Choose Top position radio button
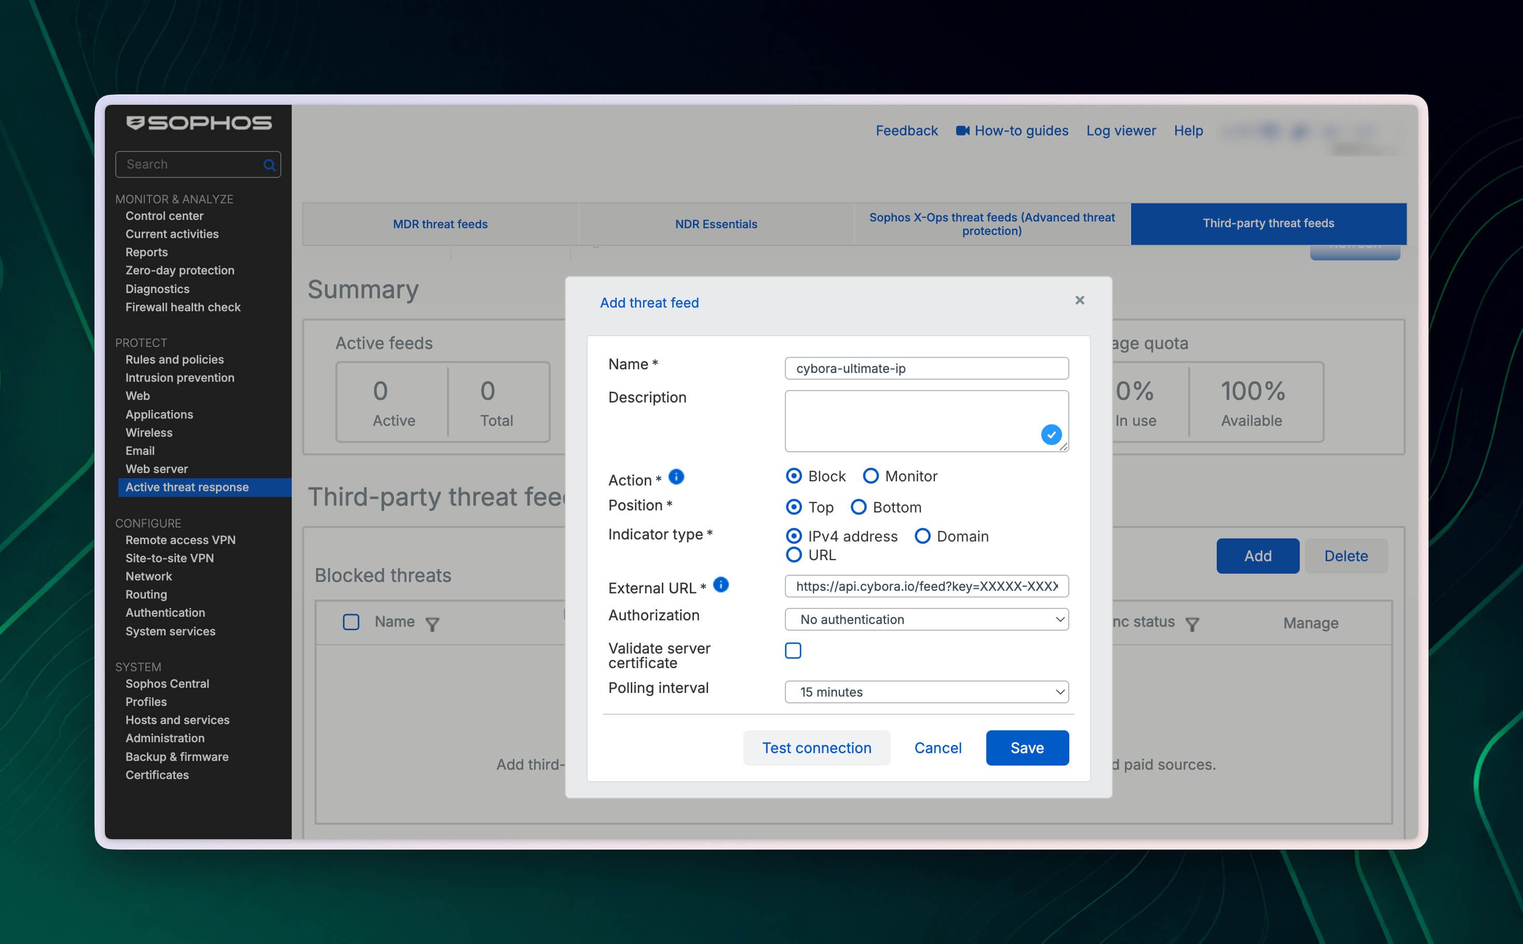Screen dimensions: 1523x944 (x=793, y=507)
